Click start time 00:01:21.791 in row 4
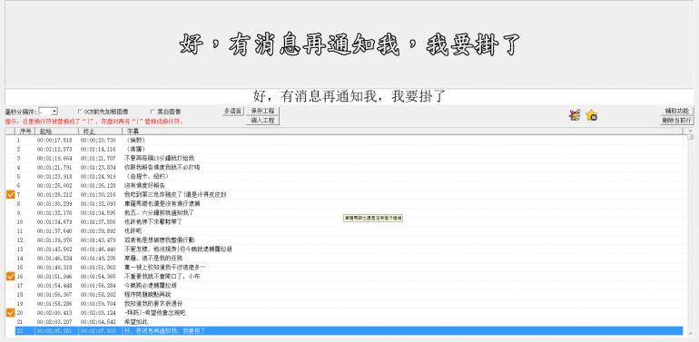699x342 pixels. tap(54, 168)
